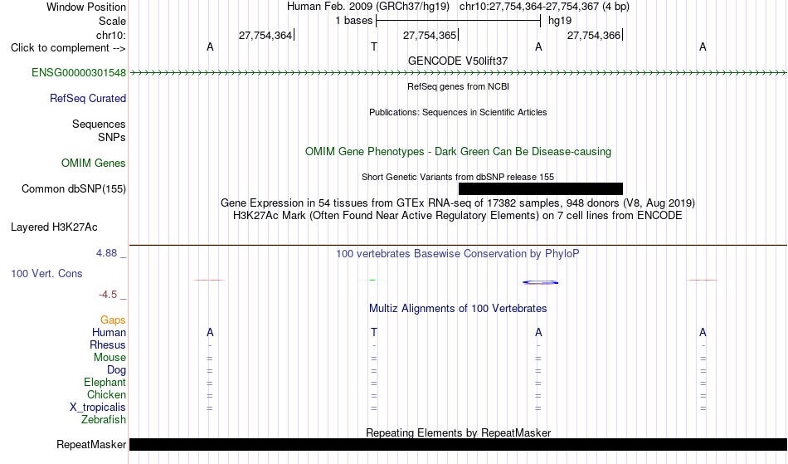
Task: Click the '1 bases' scale bar
Action: (458, 21)
